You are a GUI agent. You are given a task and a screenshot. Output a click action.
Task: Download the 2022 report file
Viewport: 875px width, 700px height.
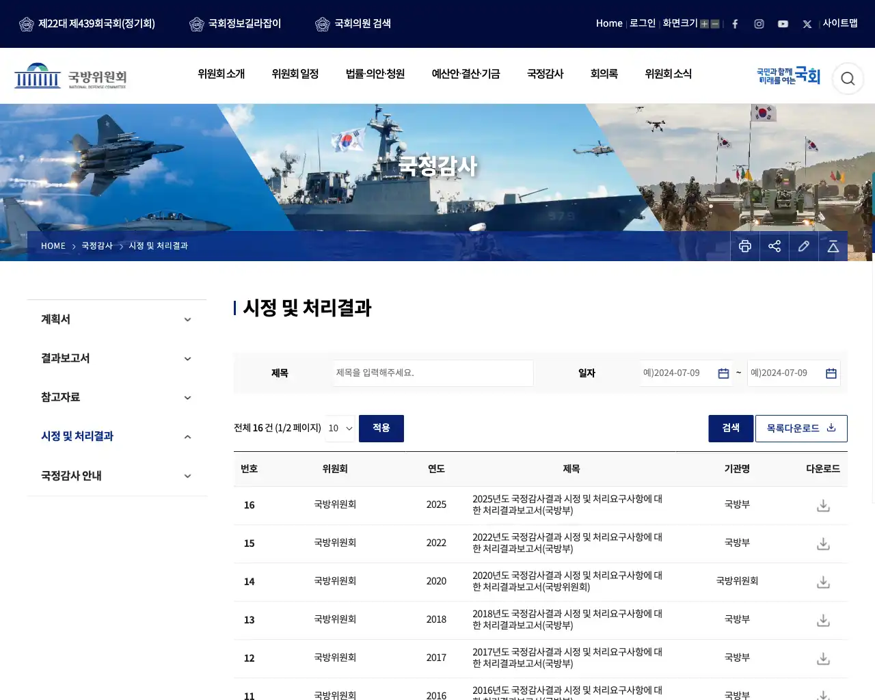pyautogui.click(x=823, y=544)
